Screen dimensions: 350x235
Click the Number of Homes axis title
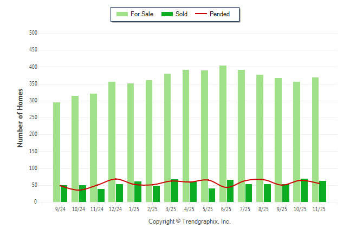click(x=20, y=118)
